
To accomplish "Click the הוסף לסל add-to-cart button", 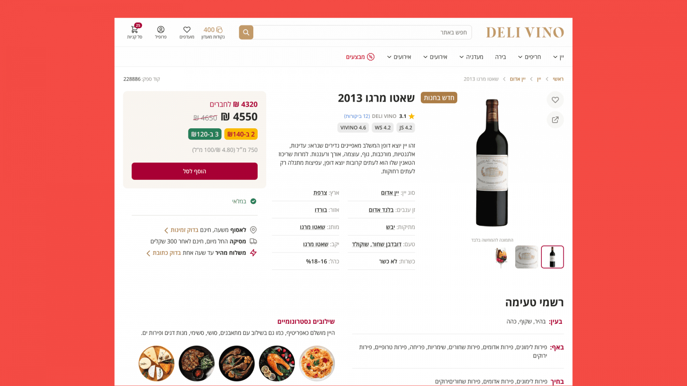I will click(195, 171).
